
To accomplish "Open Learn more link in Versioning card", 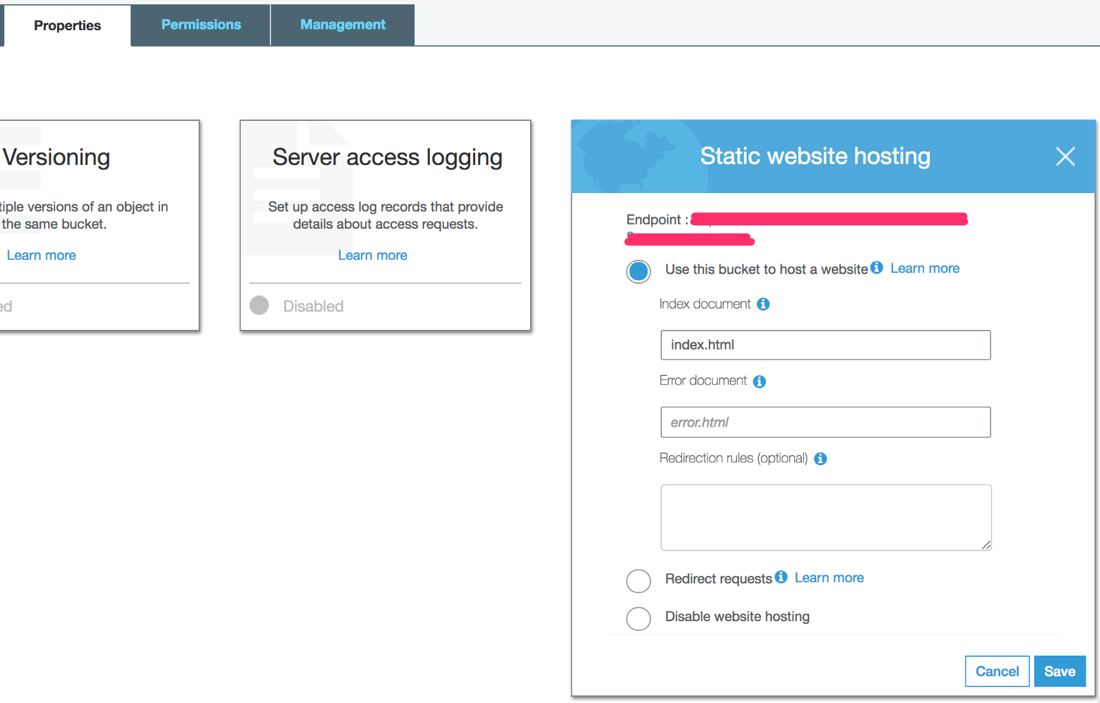I will 41,255.
